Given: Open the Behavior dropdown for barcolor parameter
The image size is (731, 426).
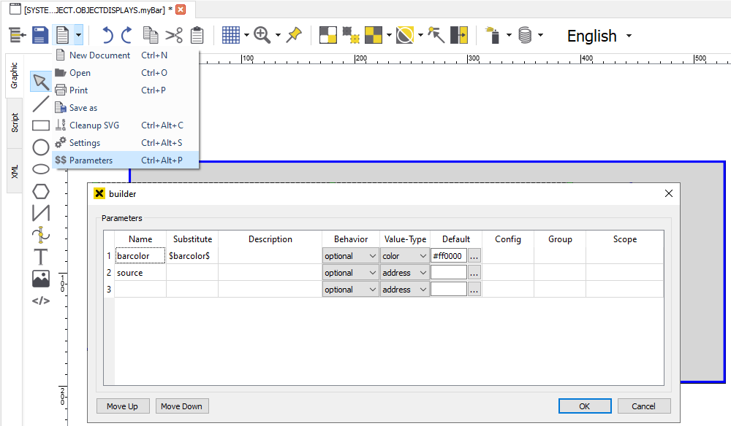Looking at the screenshot, I should (x=350, y=255).
